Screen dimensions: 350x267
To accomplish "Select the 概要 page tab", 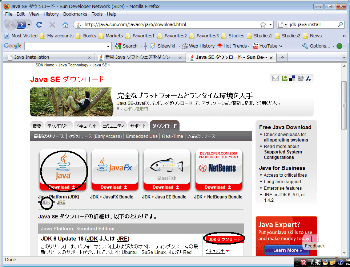I will (x=37, y=126).
